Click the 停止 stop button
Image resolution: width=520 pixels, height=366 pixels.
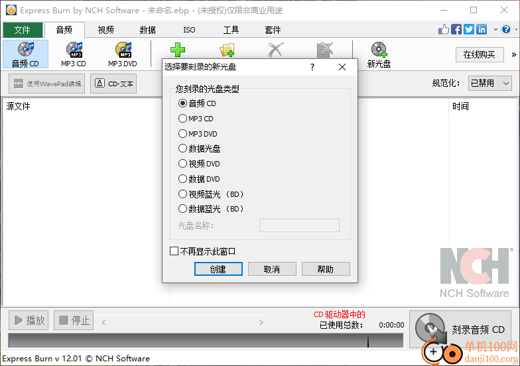(74, 320)
